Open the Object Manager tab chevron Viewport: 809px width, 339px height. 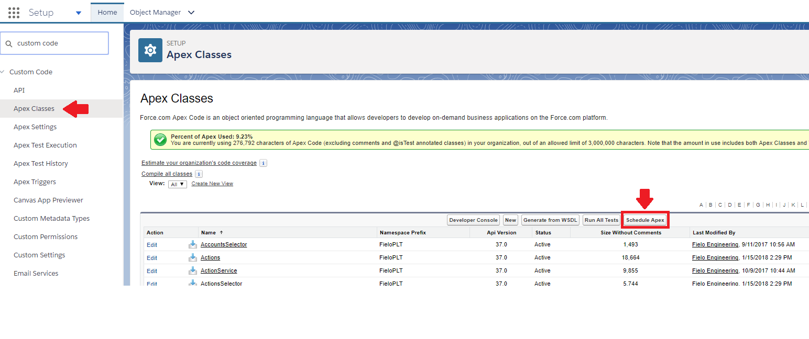tap(191, 13)
